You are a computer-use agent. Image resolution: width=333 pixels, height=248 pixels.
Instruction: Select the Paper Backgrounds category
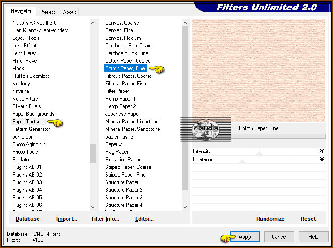(33, 114)
